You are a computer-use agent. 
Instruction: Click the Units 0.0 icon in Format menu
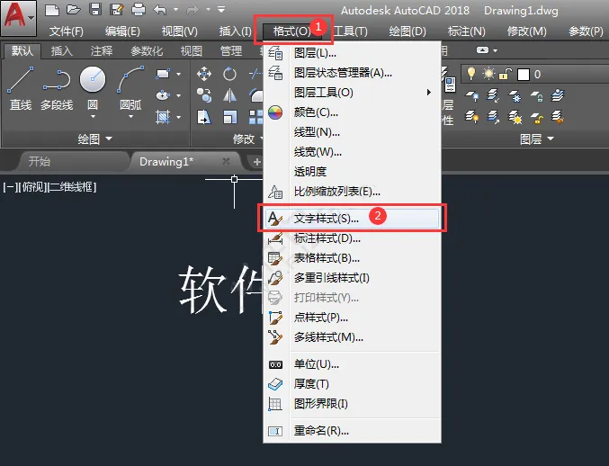click(275, 364)
